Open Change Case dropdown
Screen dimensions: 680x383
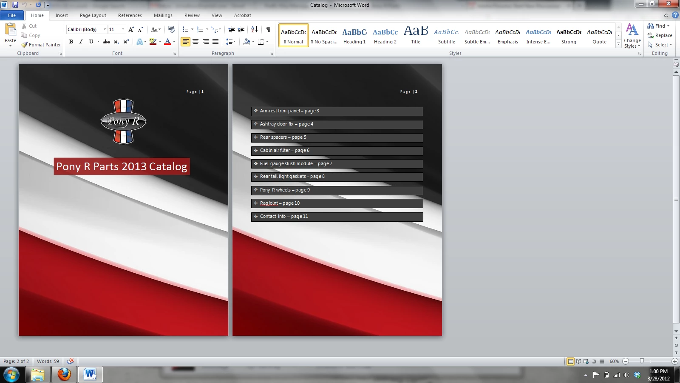pos(156,29)
